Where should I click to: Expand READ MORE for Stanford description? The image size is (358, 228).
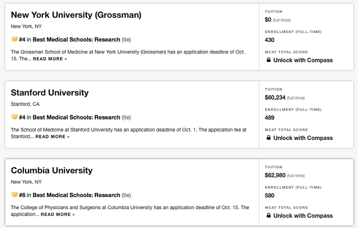click(x=52, y=137)
